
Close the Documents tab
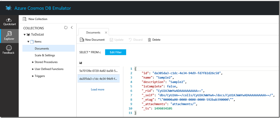coord(106,33)
